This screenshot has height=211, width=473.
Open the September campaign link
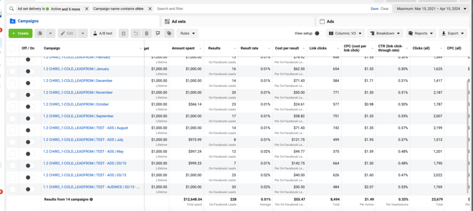(x=79, y=116)
